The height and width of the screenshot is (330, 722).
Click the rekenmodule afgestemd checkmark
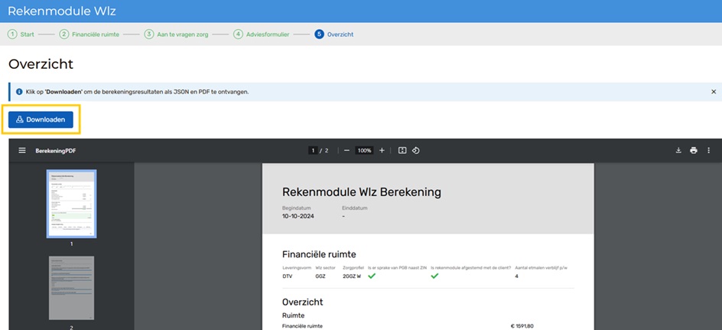click(x=434, y=276)
